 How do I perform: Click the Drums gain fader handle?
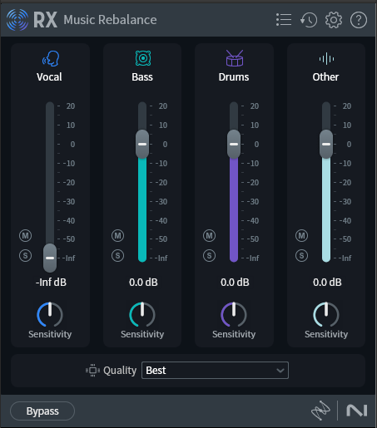click(234, 144)
